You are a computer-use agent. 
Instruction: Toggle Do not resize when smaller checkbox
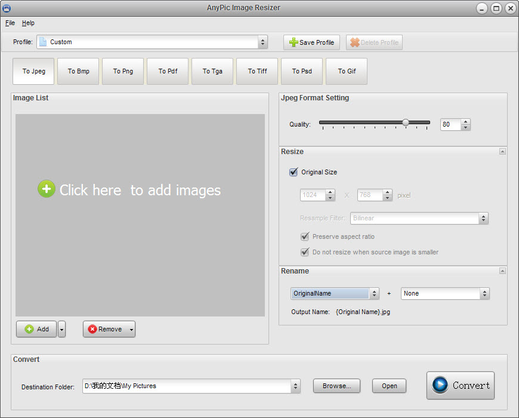coord(305,252)
